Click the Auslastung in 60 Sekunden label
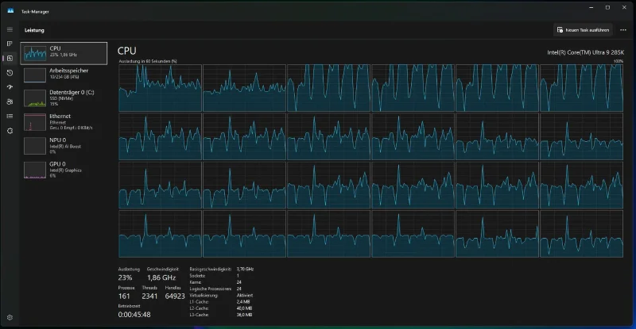This screenshot has height=329, width=636. pyautogui.click(x=148, y=61)
